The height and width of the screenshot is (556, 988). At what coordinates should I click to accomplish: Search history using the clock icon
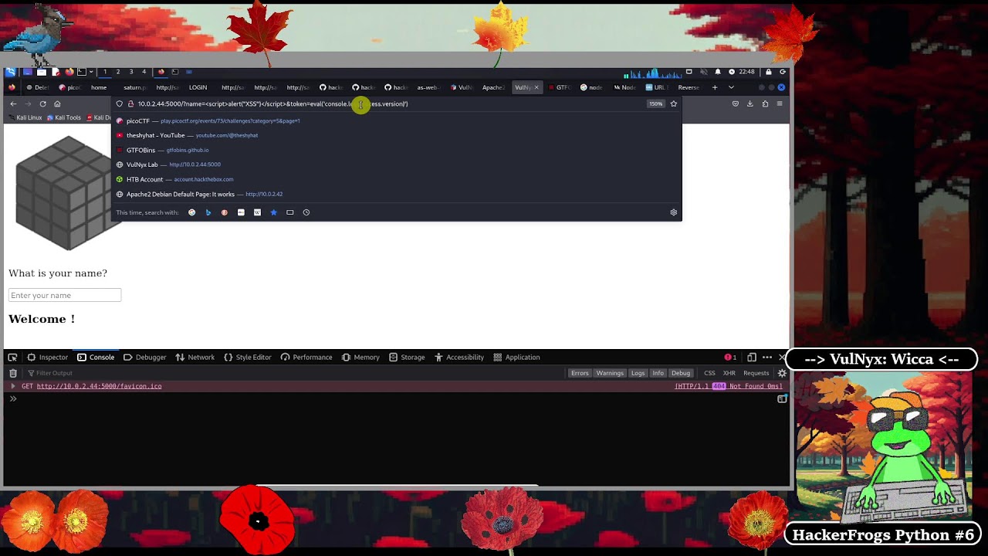tap(306, 212)
